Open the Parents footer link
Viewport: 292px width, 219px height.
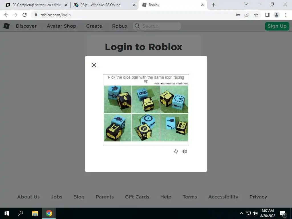click(105, 197)
